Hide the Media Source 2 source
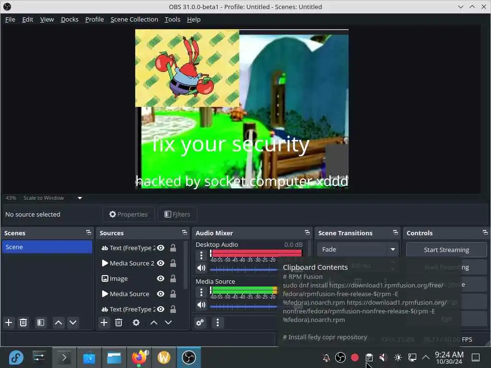Image resolution: width=491 pixels, height=368 pixels. [161, 263]
